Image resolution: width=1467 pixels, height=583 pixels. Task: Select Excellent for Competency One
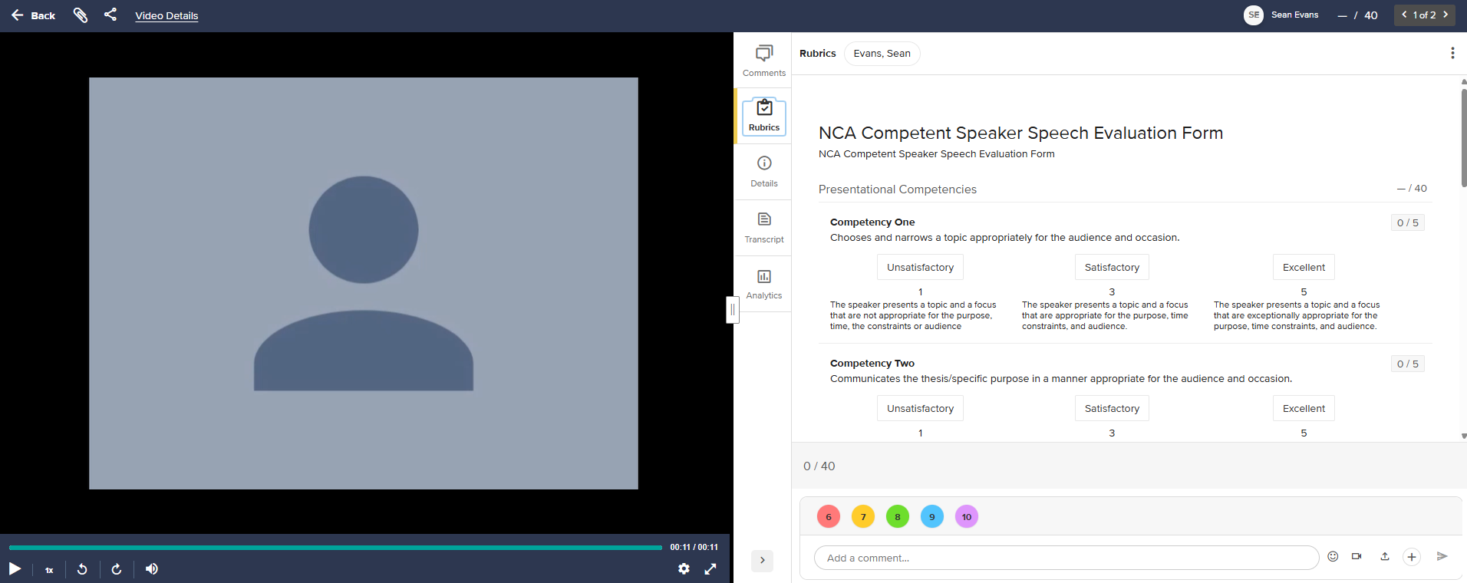click(x=1304, y=267)
